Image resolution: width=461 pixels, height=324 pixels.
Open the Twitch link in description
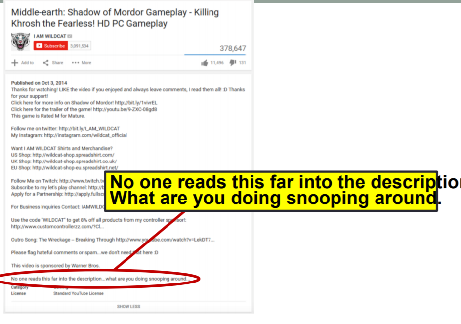pos(82,181)
